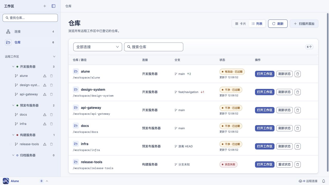Click the 刷新 button

point(278,24)
